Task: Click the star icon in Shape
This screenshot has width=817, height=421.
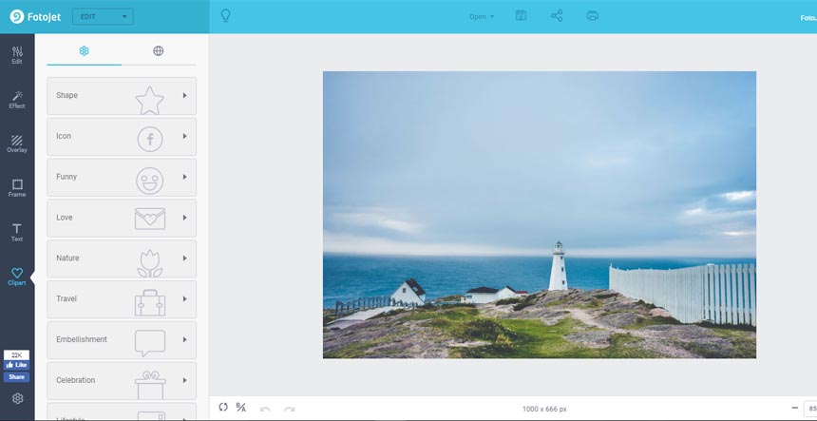Action: pos(149,100)
